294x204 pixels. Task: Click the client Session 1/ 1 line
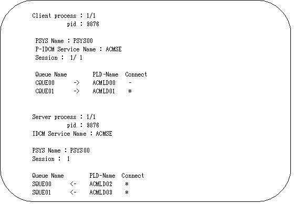pyautogui.click(x=59, y=58)
